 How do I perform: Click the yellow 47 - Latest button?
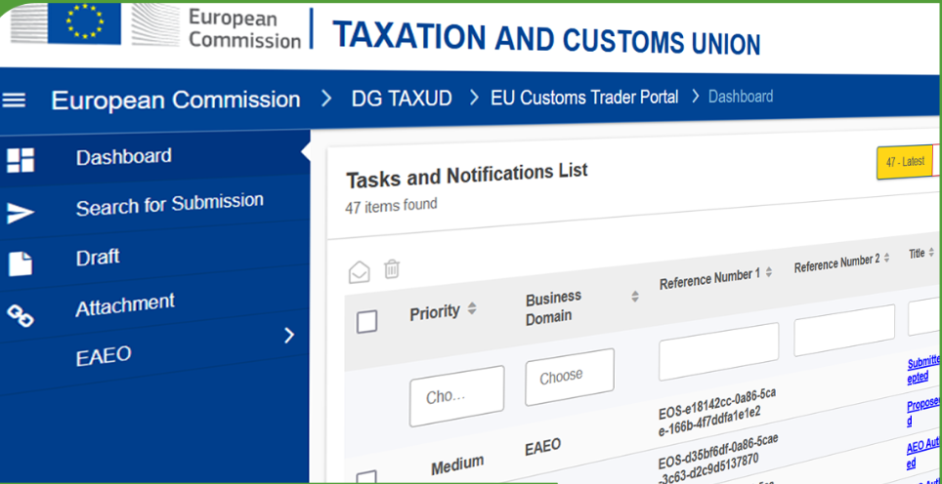click(x=905, y=162)
